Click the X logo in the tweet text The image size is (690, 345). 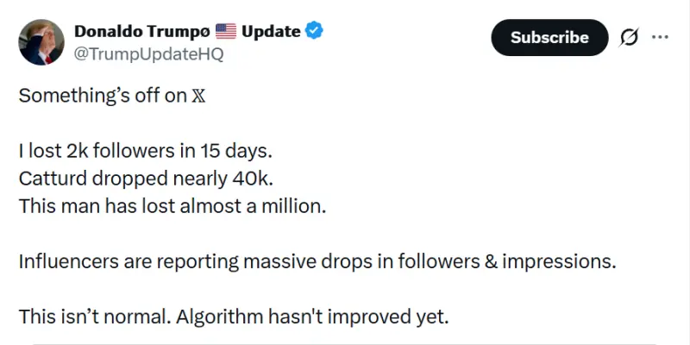click(x=198, y=96)
